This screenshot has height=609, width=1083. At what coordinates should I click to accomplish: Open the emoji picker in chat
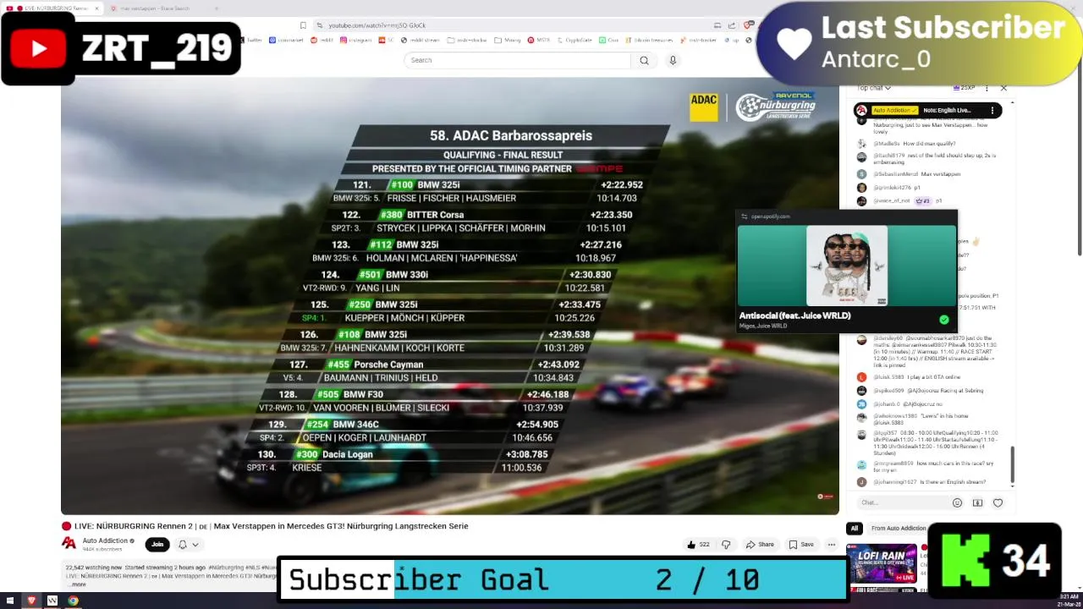[x=957, y=502]
